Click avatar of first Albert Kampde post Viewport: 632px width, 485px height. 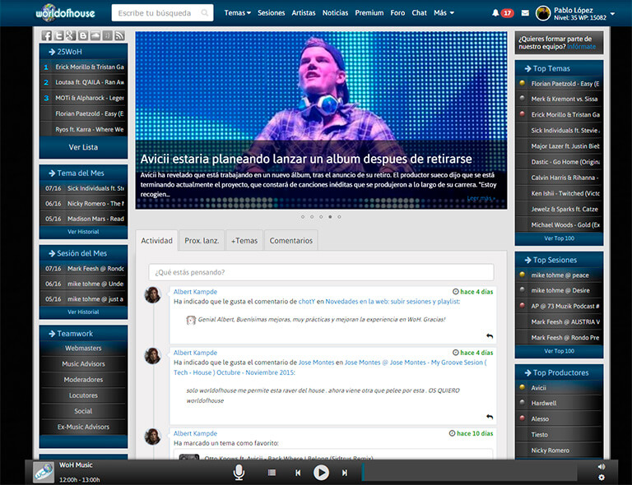pyautogui.click(x=153, y=295)
